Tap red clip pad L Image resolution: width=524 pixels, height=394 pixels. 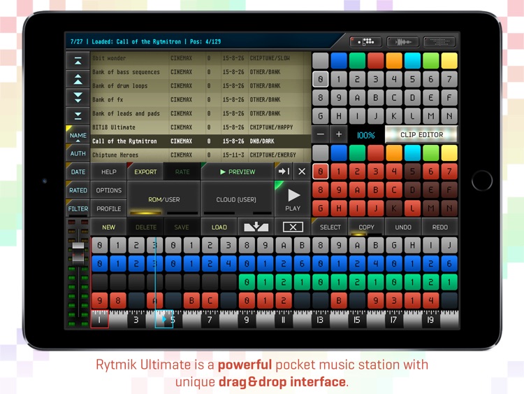pos(412,209)
